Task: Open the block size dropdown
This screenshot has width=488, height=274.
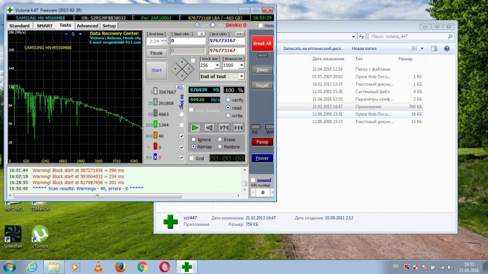Action: pyautogui.click(x=217, y=65)
